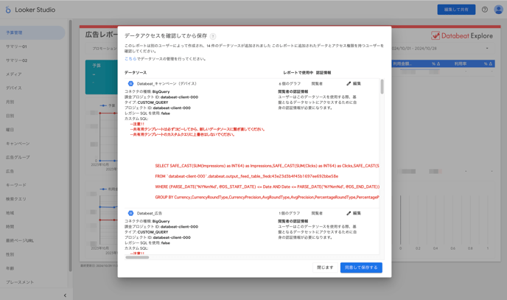Click the GROUP BY Currency SQL line

click(x=267, y=197)
